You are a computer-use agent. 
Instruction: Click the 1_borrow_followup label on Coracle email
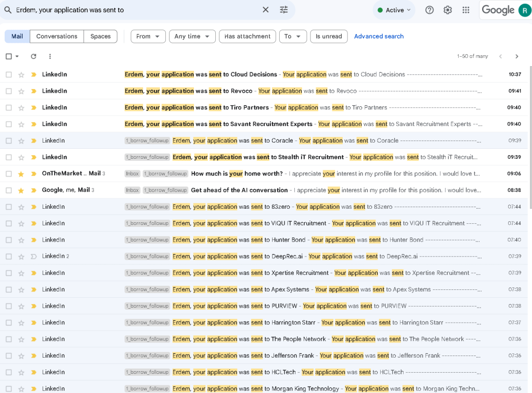point(147,141)
